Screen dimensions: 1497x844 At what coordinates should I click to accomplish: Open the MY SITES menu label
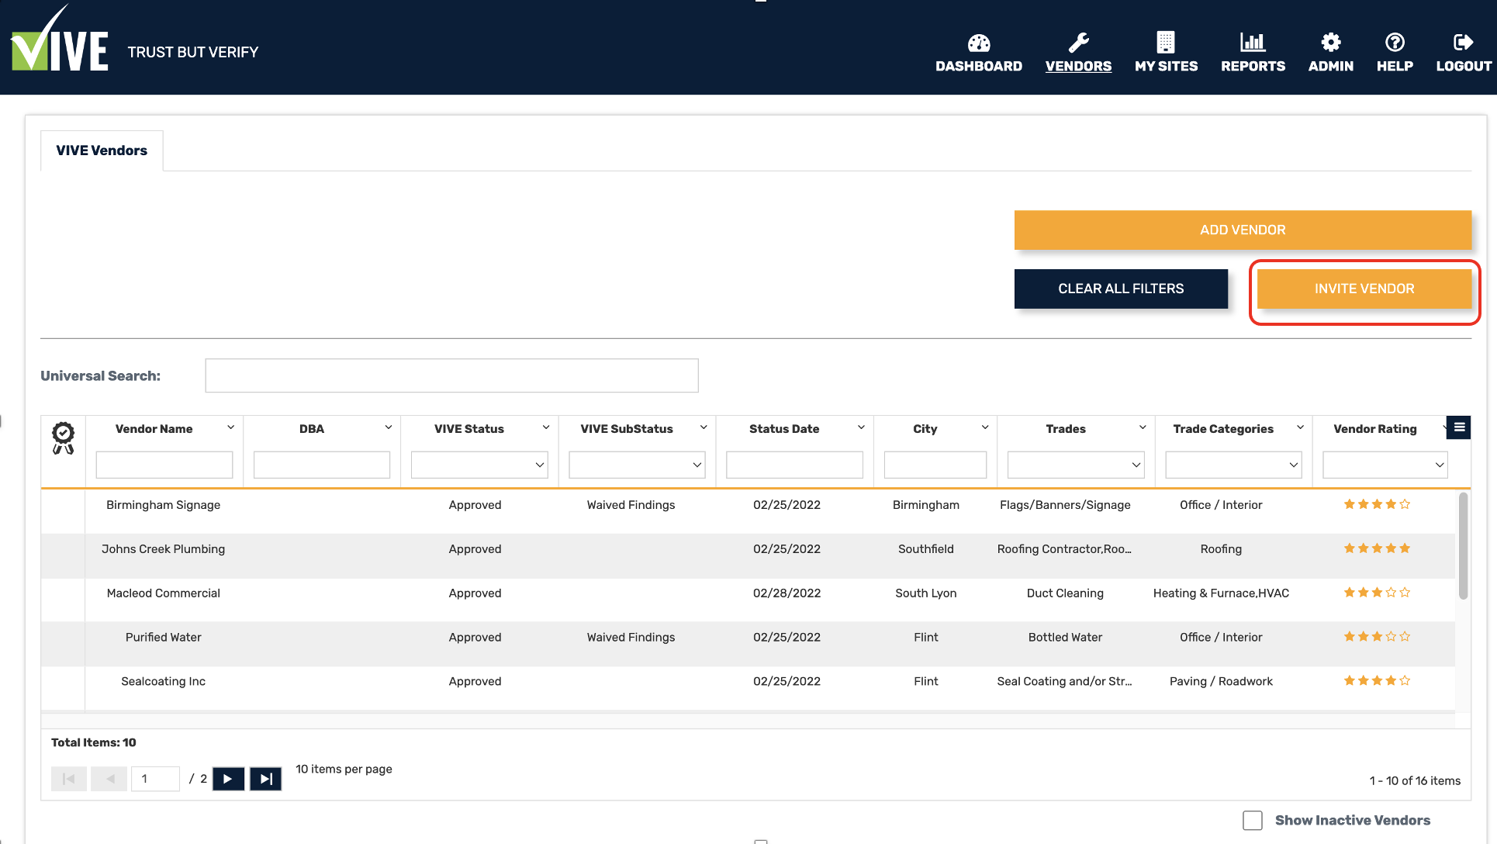coord(1166,67)
